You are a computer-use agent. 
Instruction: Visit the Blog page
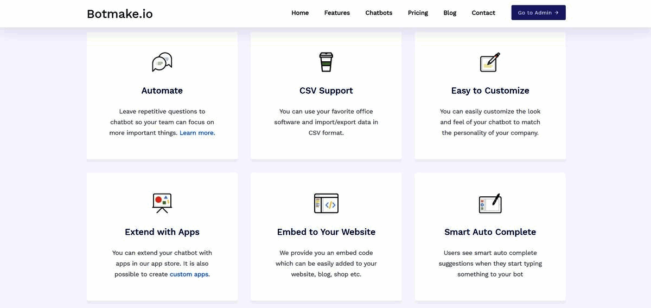pyautogui.click(x=450, y=13)
